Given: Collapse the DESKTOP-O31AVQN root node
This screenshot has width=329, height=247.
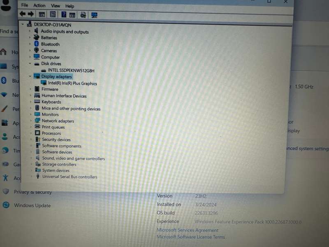Looking at the screenshot, I should [23, 24].
